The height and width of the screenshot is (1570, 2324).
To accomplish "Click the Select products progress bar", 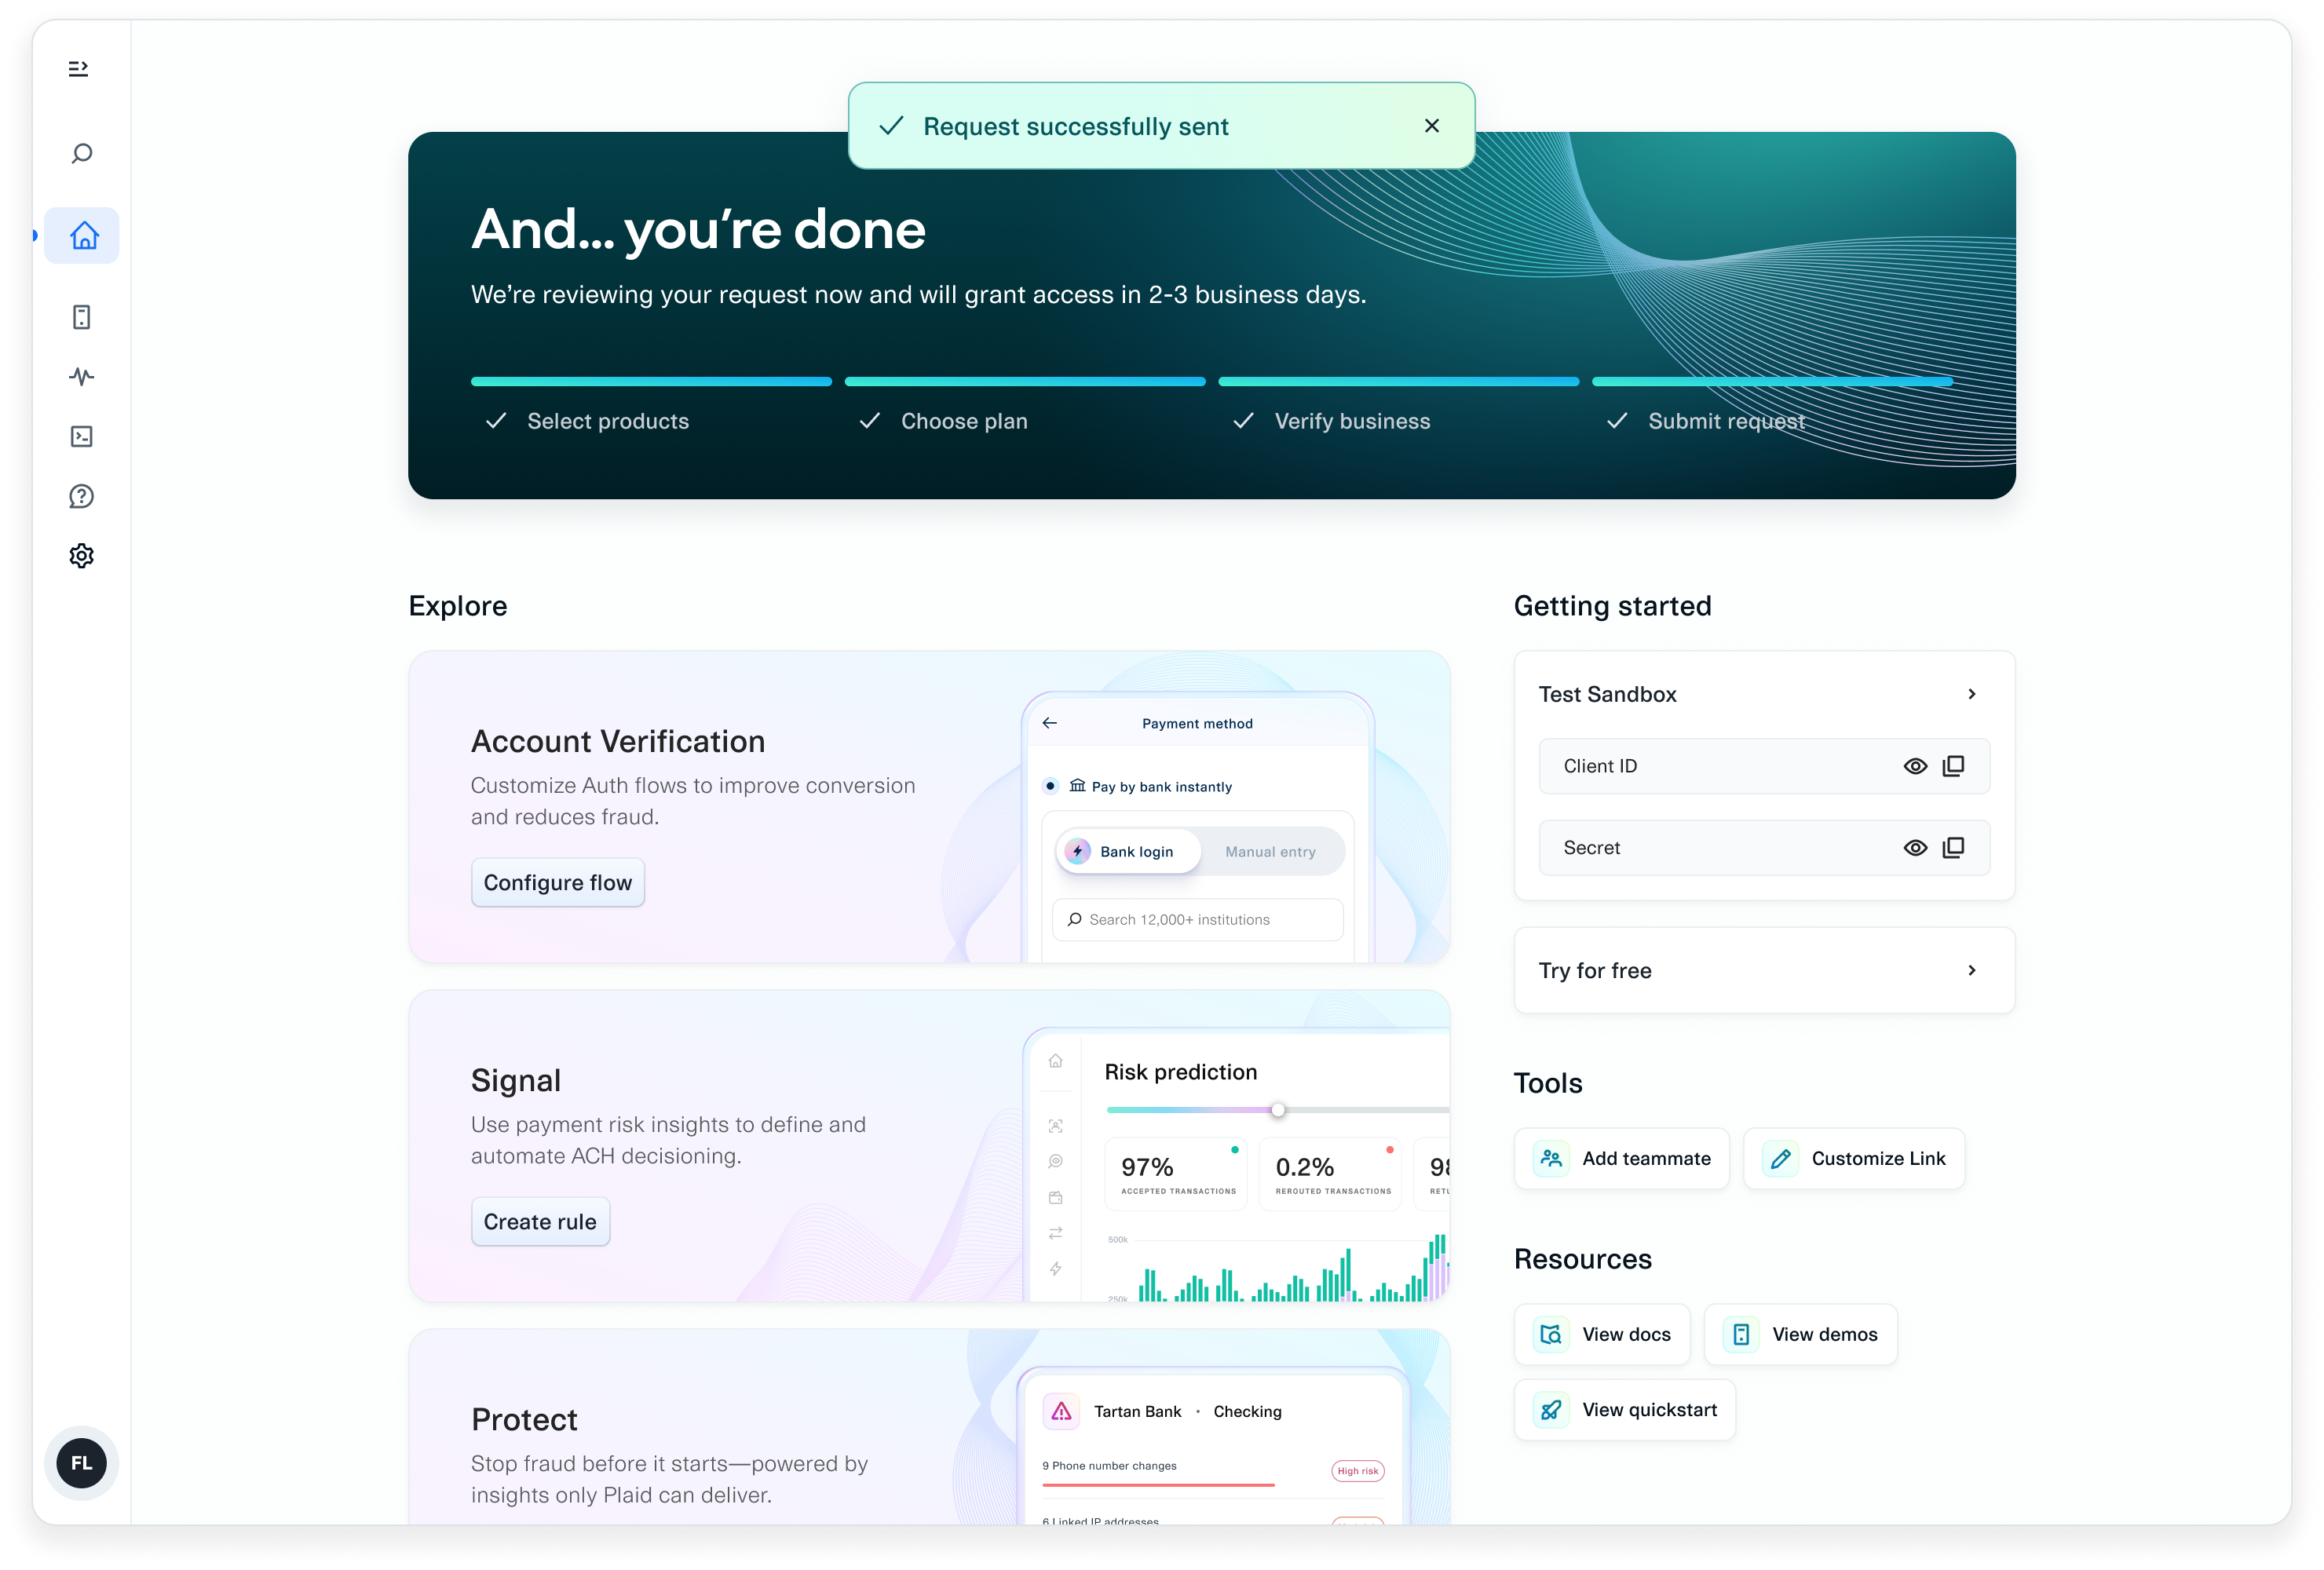I will 651,381.
